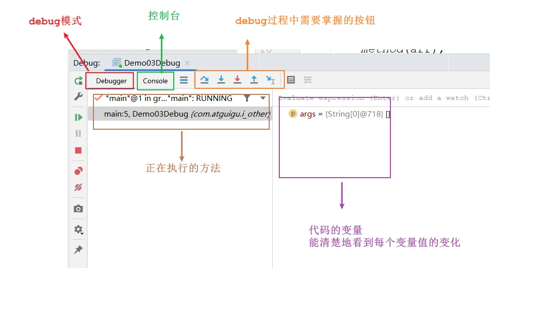Click the Step Into arrow
This screenshot has width=547, height=322.
221,80
